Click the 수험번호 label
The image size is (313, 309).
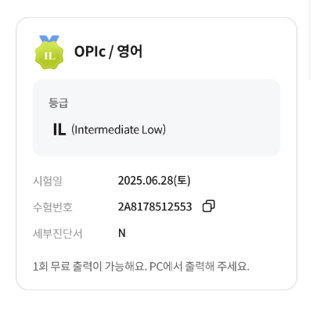[x=52, y=207]
